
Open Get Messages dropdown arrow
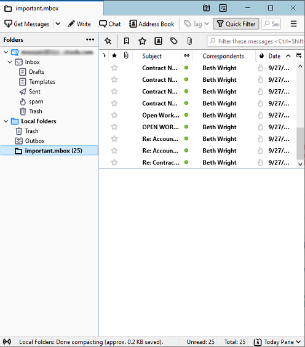58,23
